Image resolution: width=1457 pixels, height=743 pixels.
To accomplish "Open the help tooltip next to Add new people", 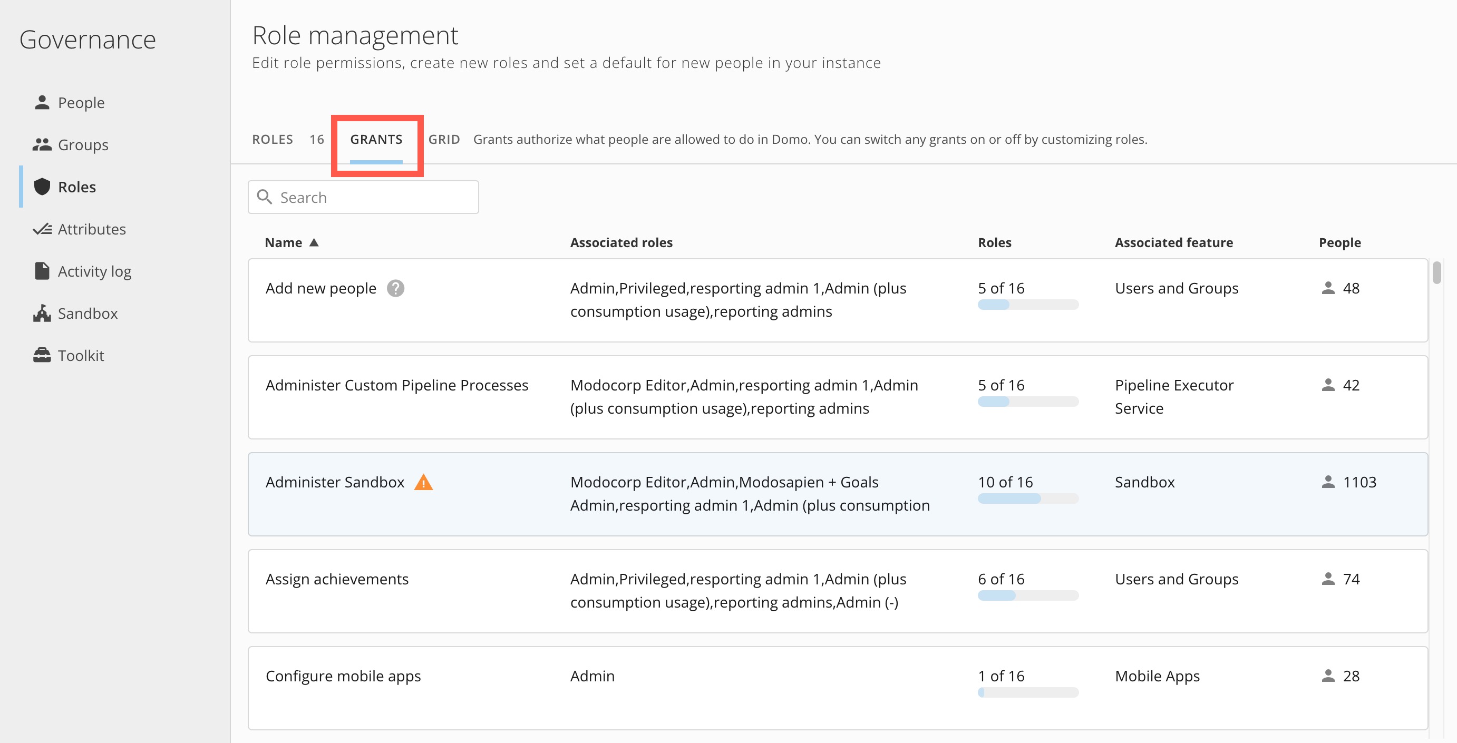I will (395, 289).
